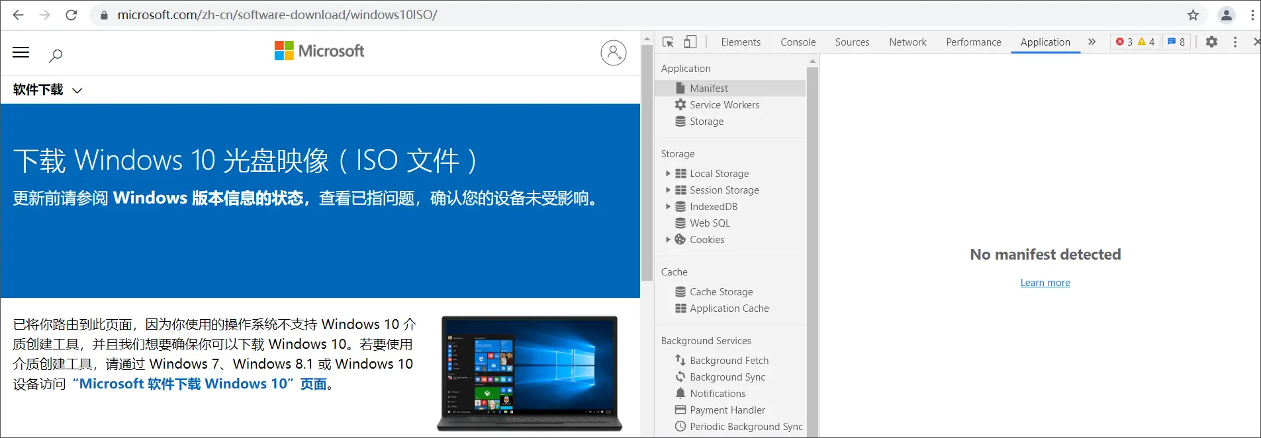Show more DevTools tabs chevron
Screen dimensions: 1261x438
pos(1092,42)
